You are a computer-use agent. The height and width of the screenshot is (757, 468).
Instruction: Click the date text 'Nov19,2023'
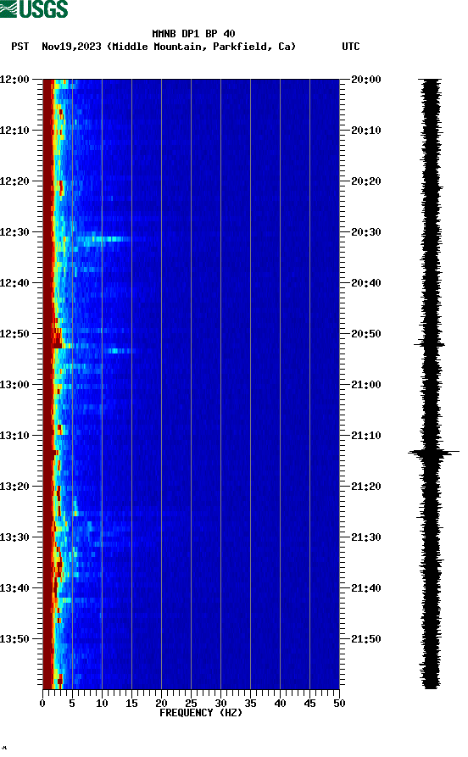(x=71, y=47)
